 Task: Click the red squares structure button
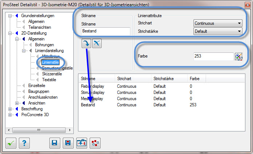(95, 143)
